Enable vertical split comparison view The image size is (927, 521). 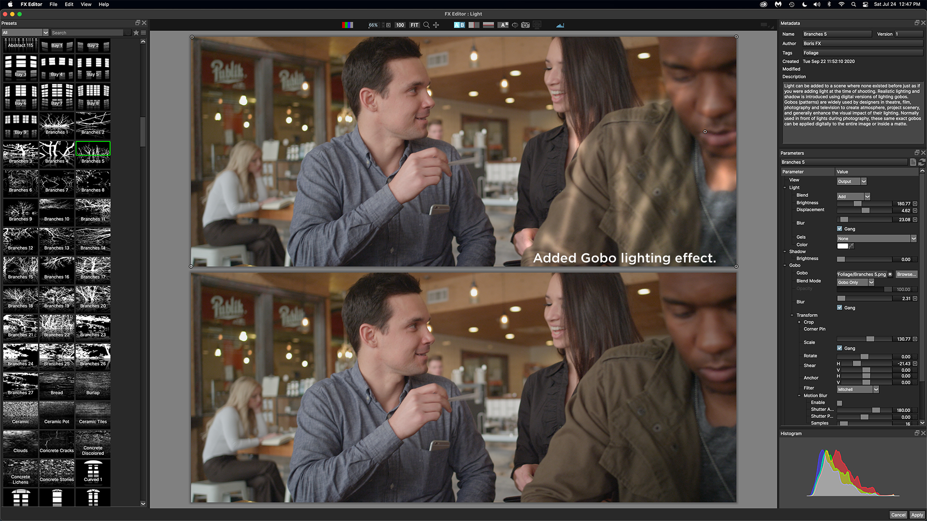(474, 25)
